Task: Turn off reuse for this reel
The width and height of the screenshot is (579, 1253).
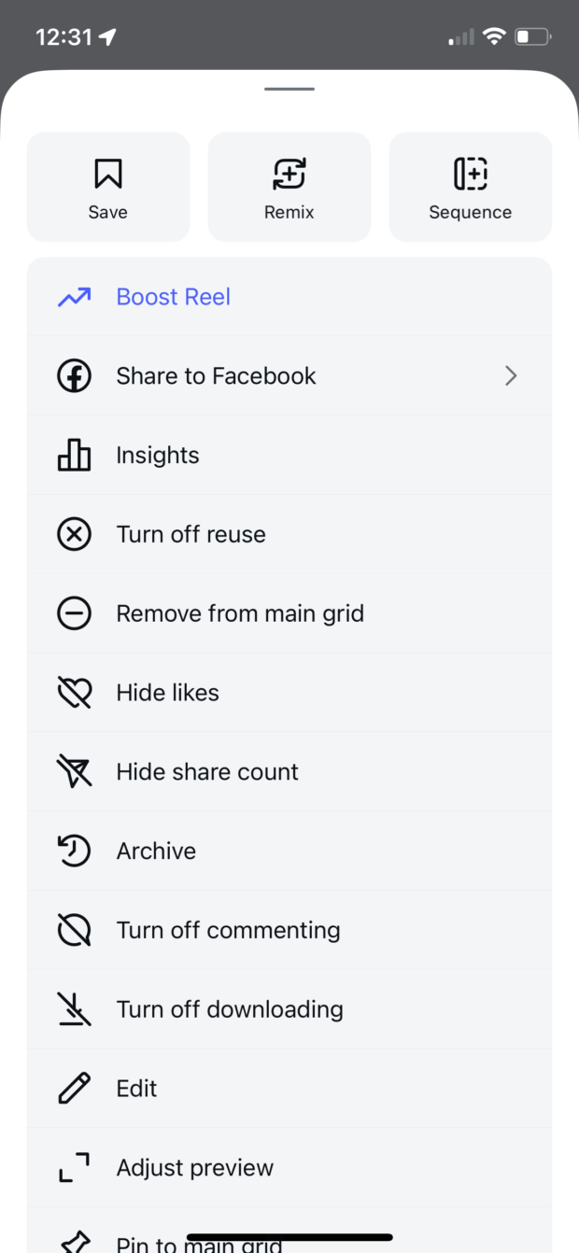Action: 191,535
